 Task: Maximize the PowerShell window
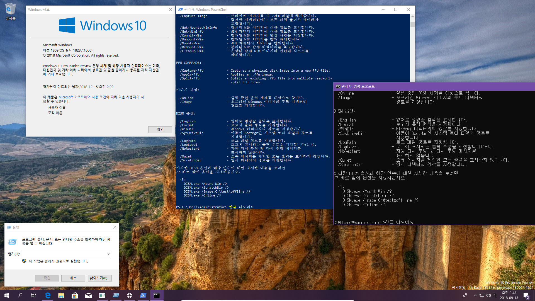396,9
